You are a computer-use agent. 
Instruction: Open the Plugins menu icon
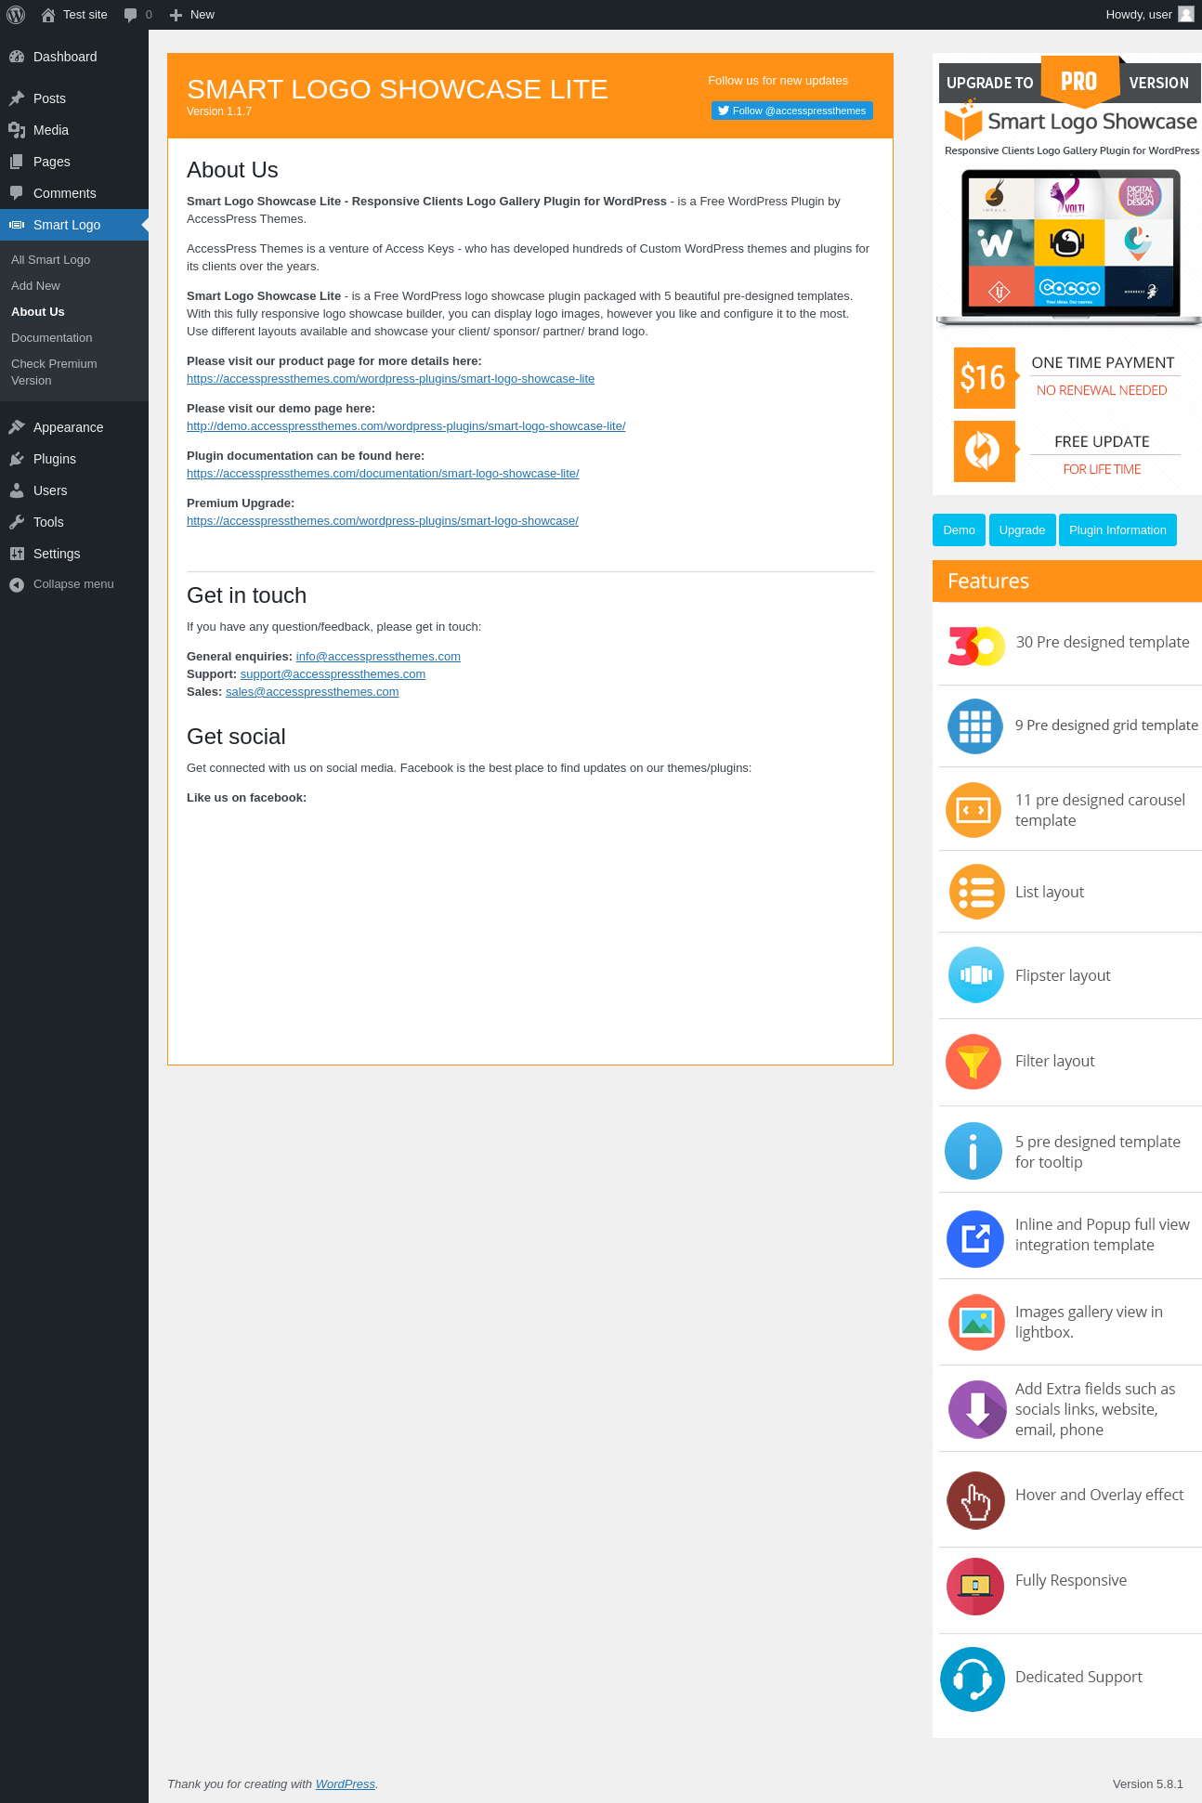tap(17, 459)
